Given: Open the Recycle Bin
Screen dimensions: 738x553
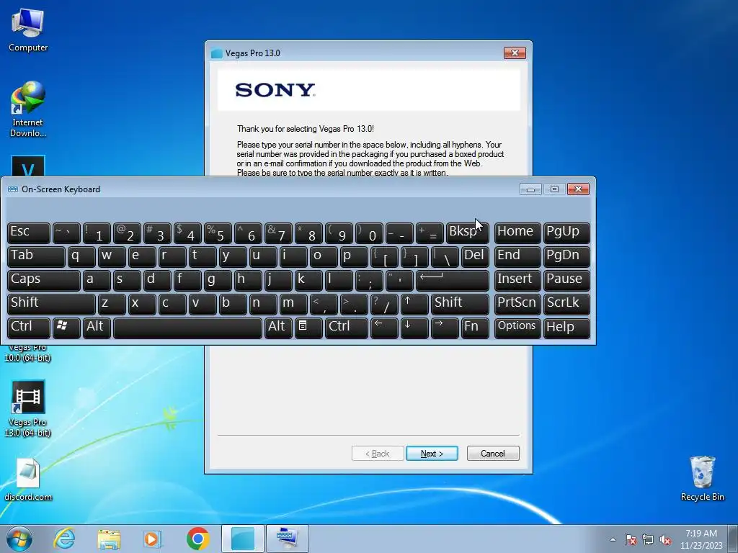Looking at the screenshot, I should click(702, 478).
